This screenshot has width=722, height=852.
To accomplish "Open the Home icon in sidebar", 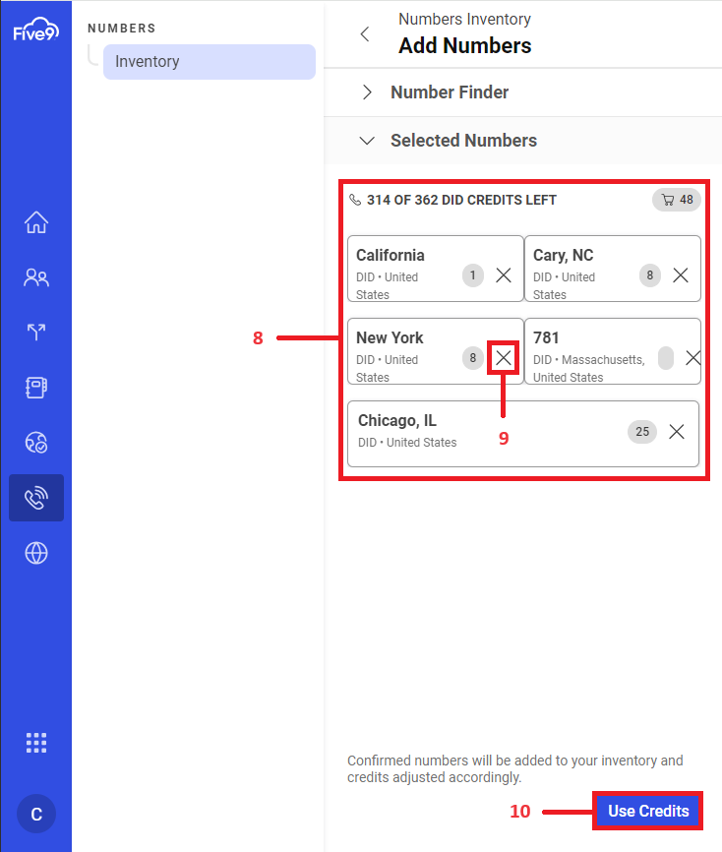I will (36, 222).
